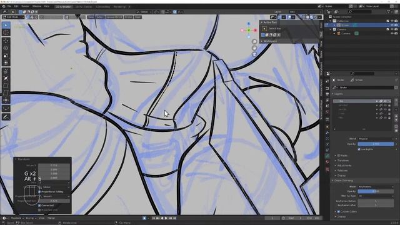Open the Scene properties tab icon

click(x=327, y=106)
